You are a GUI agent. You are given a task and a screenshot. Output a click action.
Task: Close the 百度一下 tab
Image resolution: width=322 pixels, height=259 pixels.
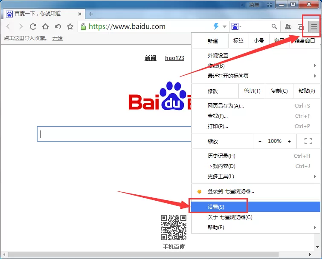pos(80,14)
